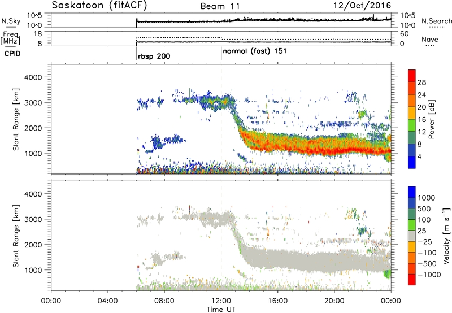
Task: Click the '16:00' time axis tick label
Action: tap(277, 301)
